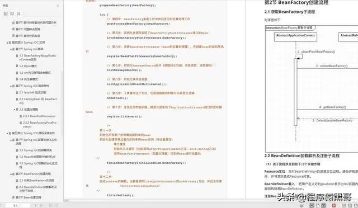Click prepareBeanFactory(beanFactory) code line

tap(128, 5)
